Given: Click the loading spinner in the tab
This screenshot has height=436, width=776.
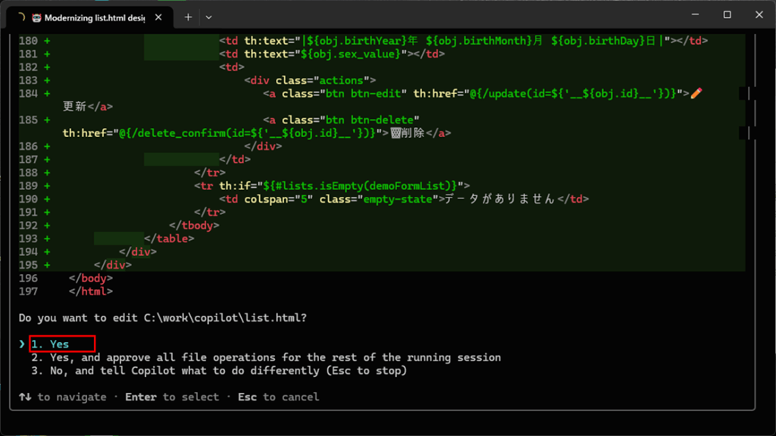Looking at the screenshot, I should click(x=21, y=17).
